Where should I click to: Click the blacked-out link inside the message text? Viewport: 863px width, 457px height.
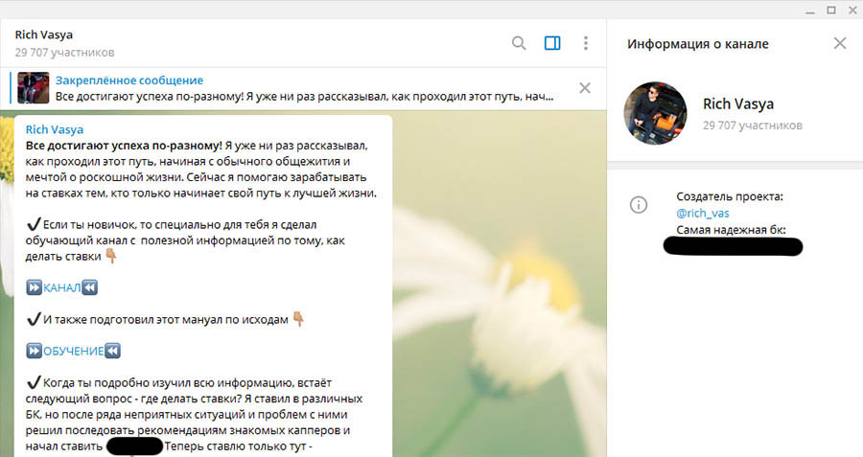134,446
